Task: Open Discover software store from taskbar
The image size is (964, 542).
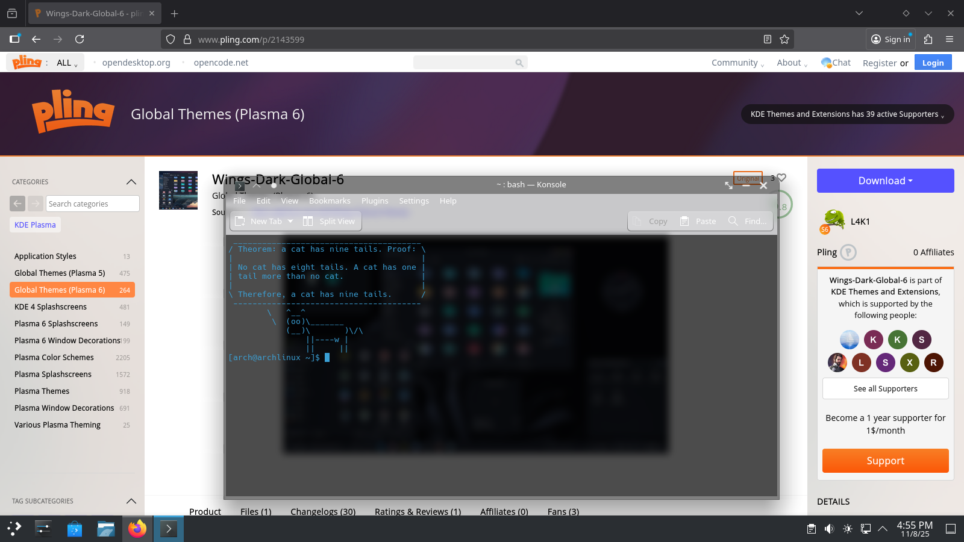Action: point(75,529)
